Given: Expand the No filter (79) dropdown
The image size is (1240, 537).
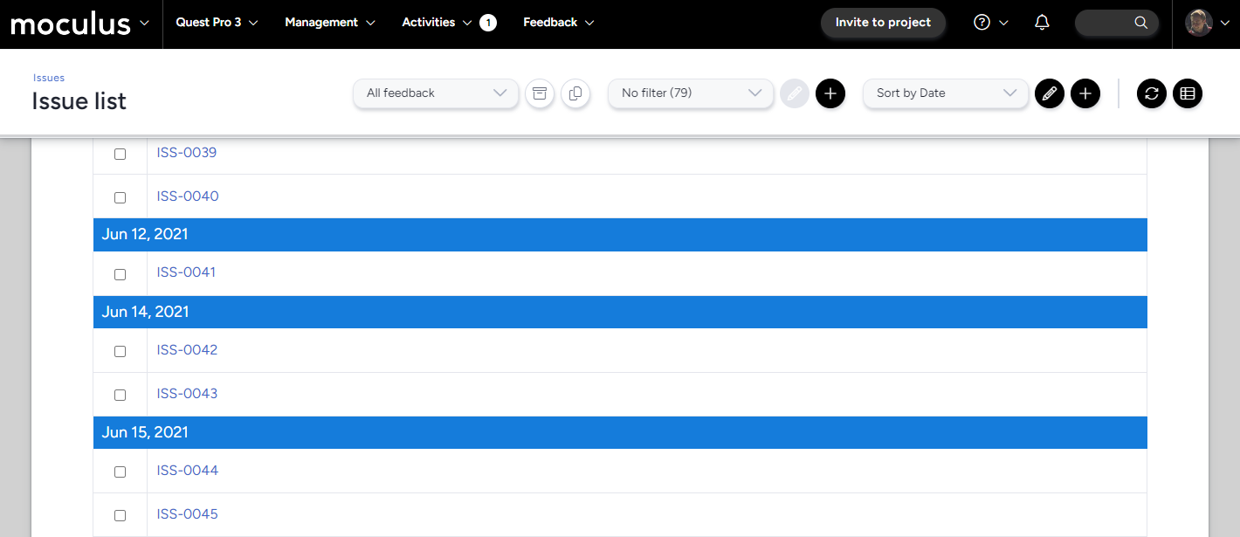Looking at the screenshot, I should pos(690,93).
